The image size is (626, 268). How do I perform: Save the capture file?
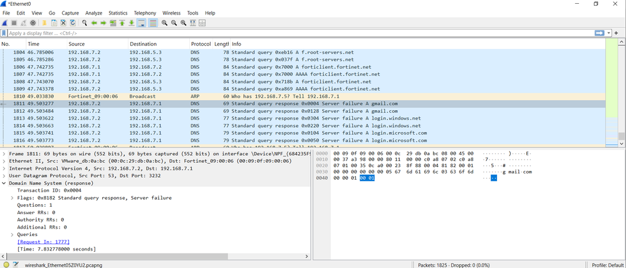pyautogui.click(x=54, y=23)
